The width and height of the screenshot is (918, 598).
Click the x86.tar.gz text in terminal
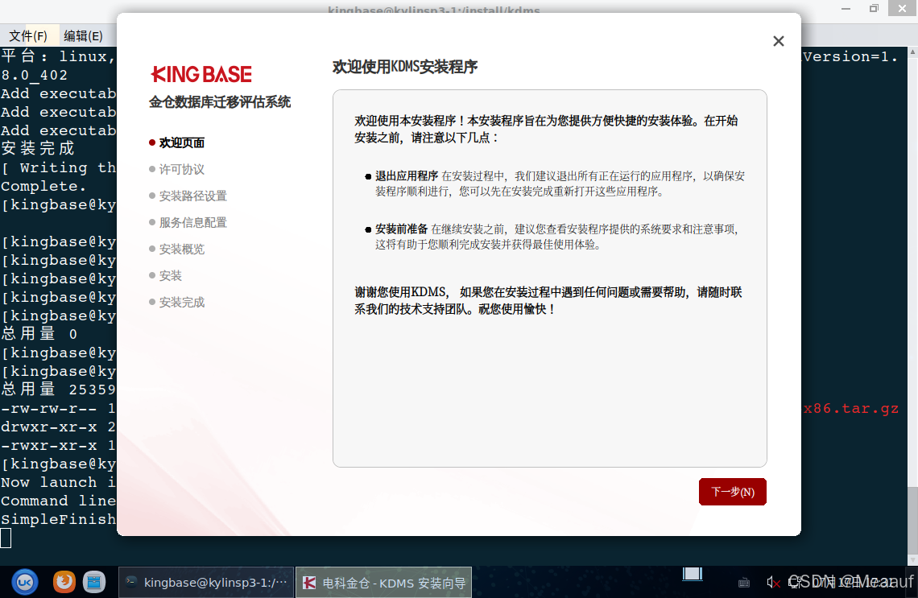(x=850, y=408)
